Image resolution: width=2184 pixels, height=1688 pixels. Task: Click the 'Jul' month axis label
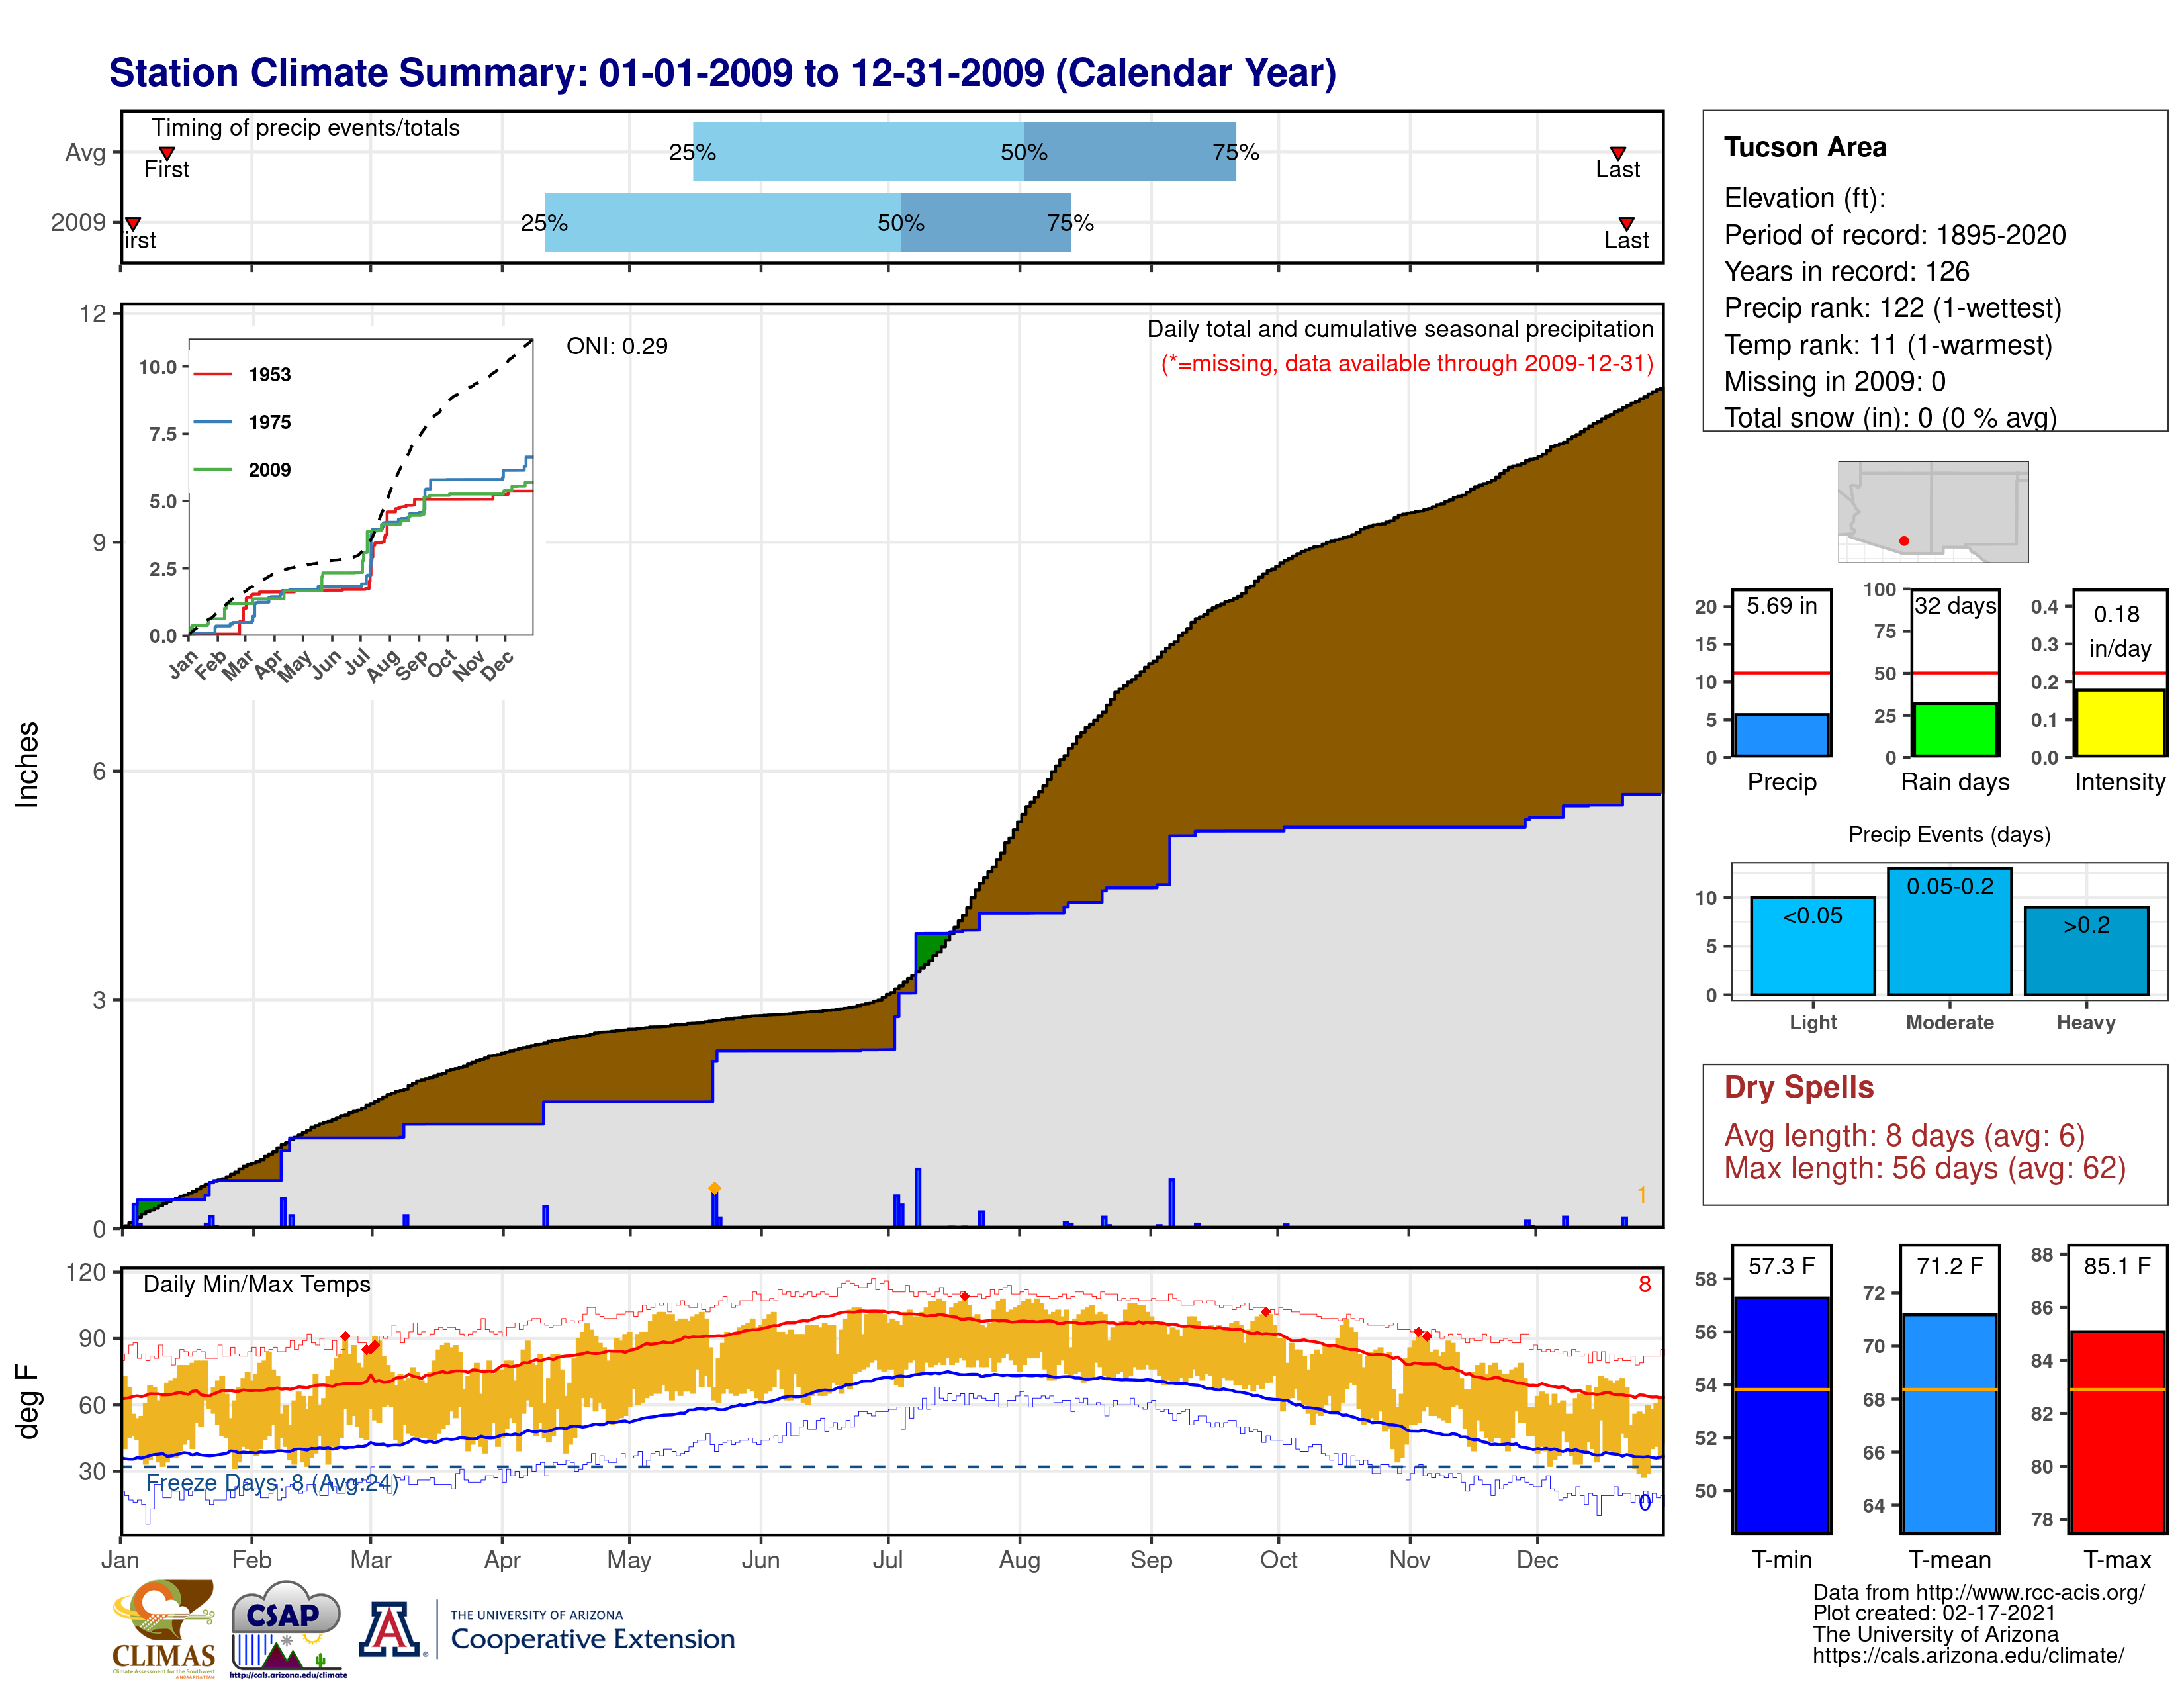pyautogui.click(x=887, y=1560)
